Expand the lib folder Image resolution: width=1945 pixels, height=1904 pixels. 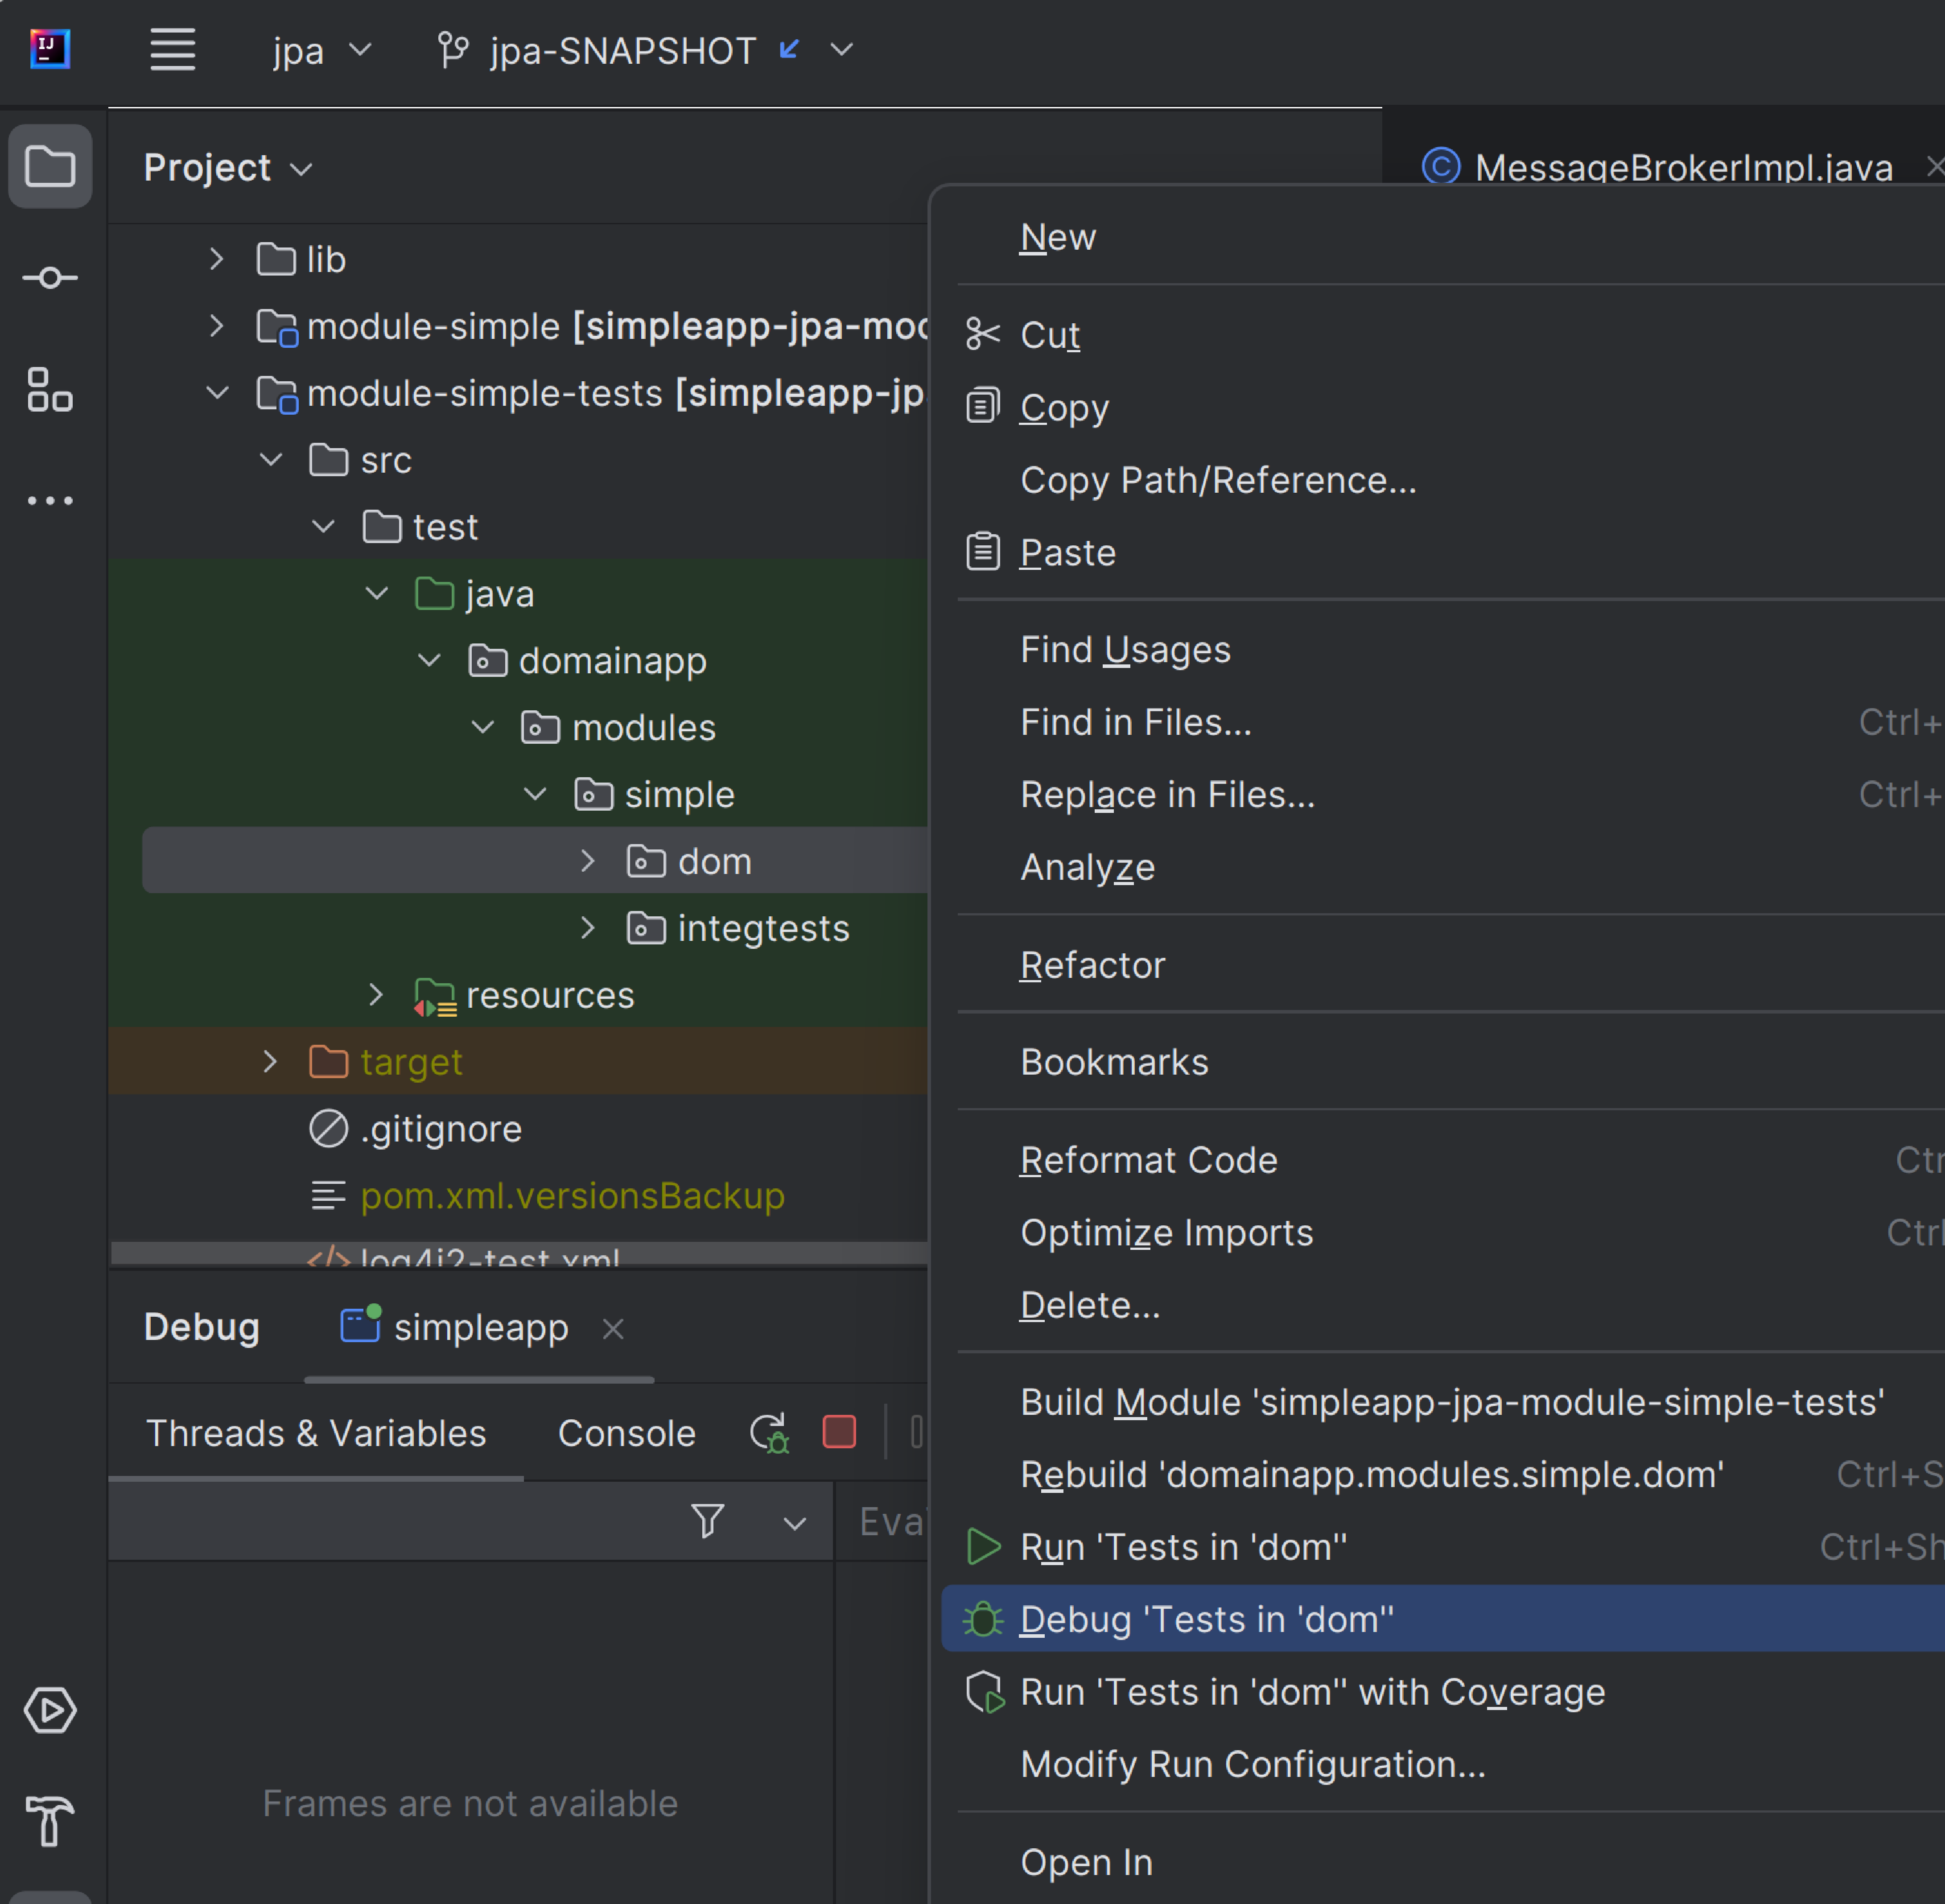(x=216, y=260)
